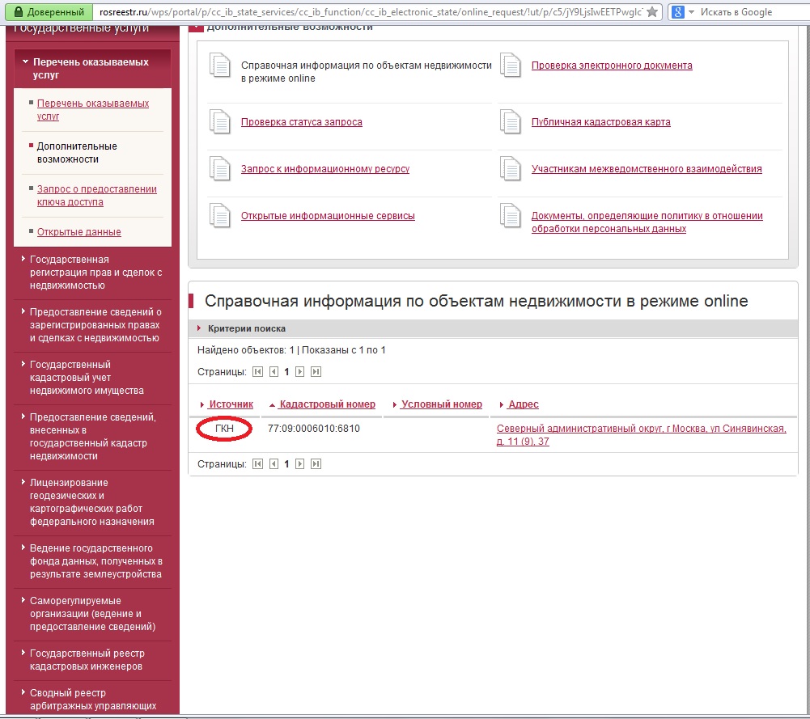Click document icon beside Публичная кадастровая карта
The width and height of the screenshot is (810, 719).
click(511, 122)
